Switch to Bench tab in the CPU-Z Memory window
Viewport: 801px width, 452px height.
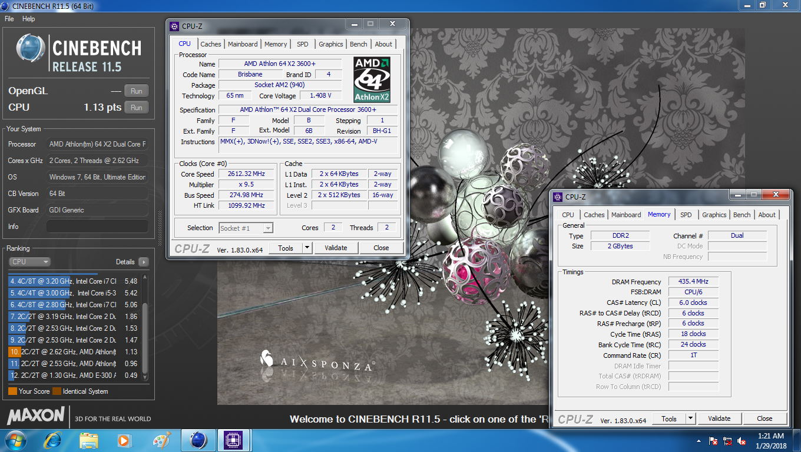742,215
